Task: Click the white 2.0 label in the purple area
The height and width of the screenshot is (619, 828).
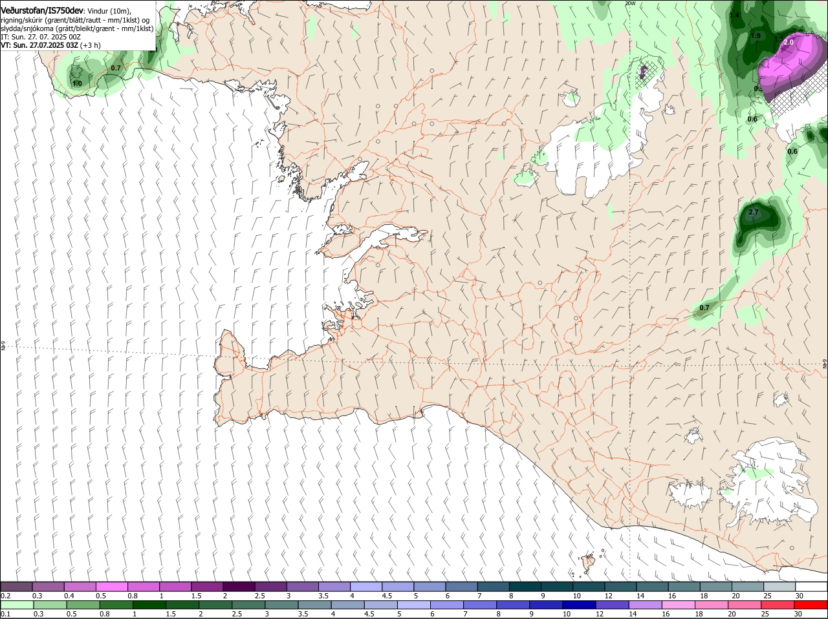Action: pyautogui.click(x=789, y=42)
